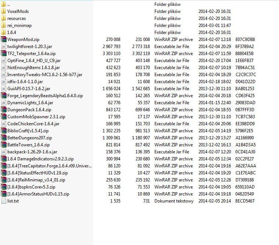Click size value 11 329 of StatusEffectHUD
The width and height of the screenshot is (279, 245).
click(x=114, y=173)
